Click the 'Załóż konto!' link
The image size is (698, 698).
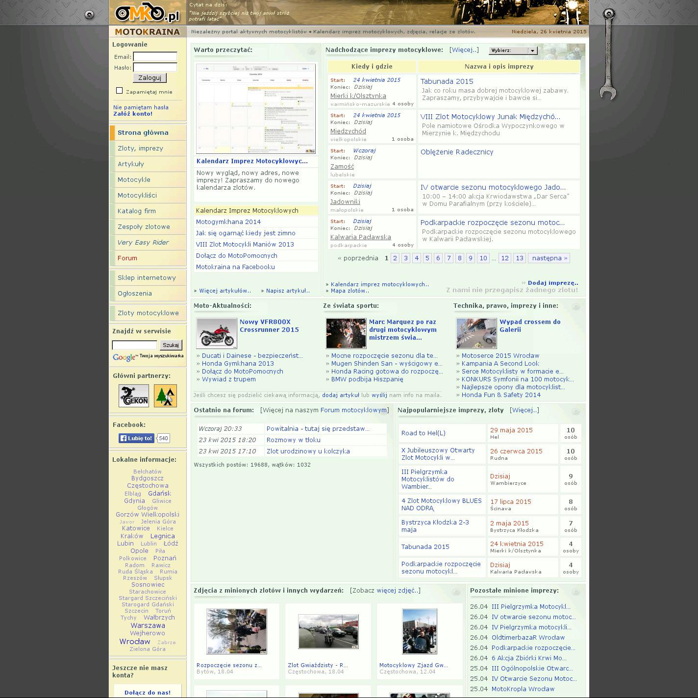pos(133,114)
